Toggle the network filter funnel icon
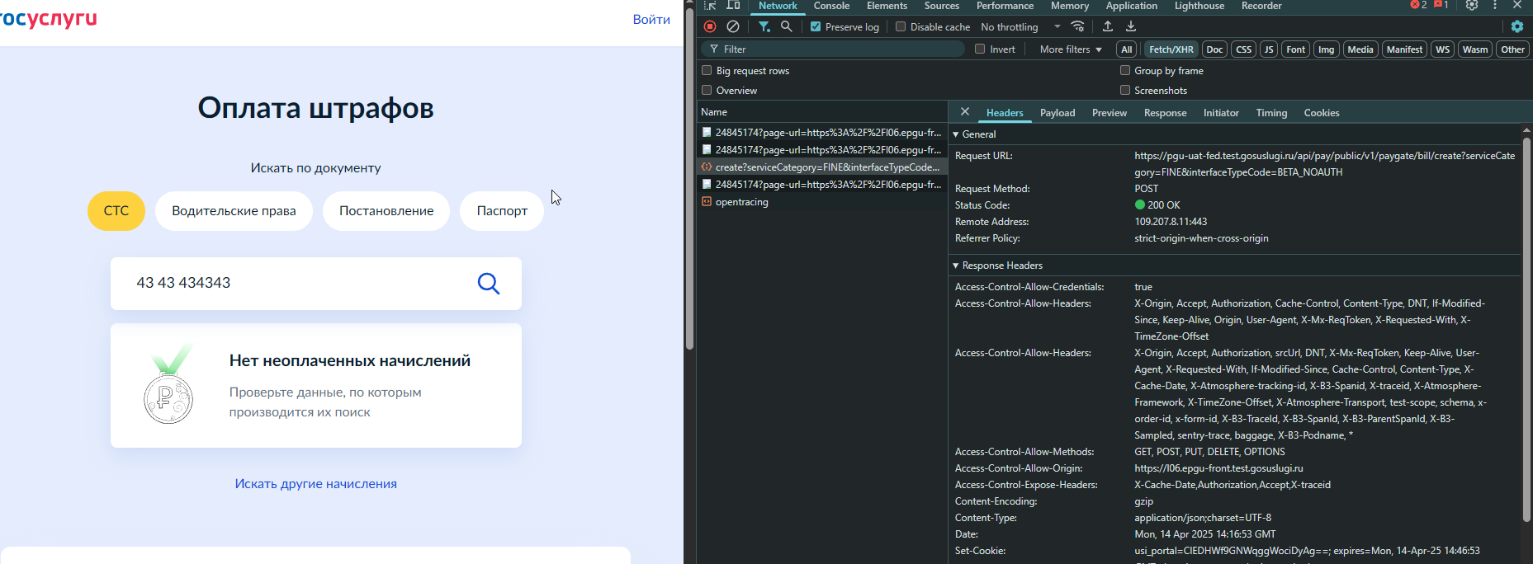1533x564 pixels. tap(764, 26)
